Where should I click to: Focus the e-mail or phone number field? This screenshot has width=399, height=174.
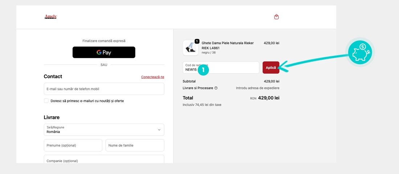click(104, 89)
